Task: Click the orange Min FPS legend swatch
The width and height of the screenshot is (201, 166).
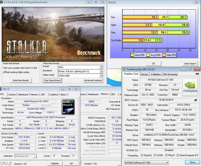Action: click(x=164, y=55)
